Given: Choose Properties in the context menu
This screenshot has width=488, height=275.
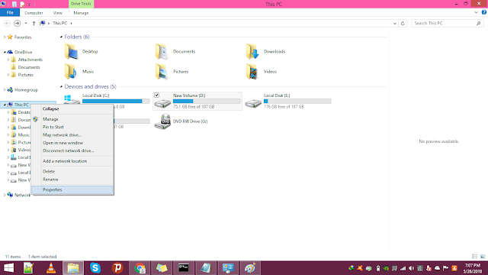Looking at the screenshot, I should [x=72, y=190].
